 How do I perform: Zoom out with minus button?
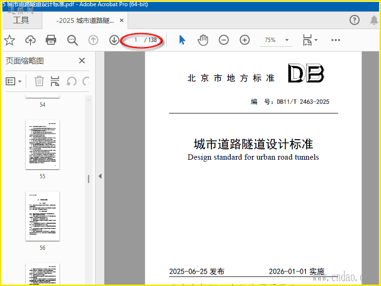223,40
